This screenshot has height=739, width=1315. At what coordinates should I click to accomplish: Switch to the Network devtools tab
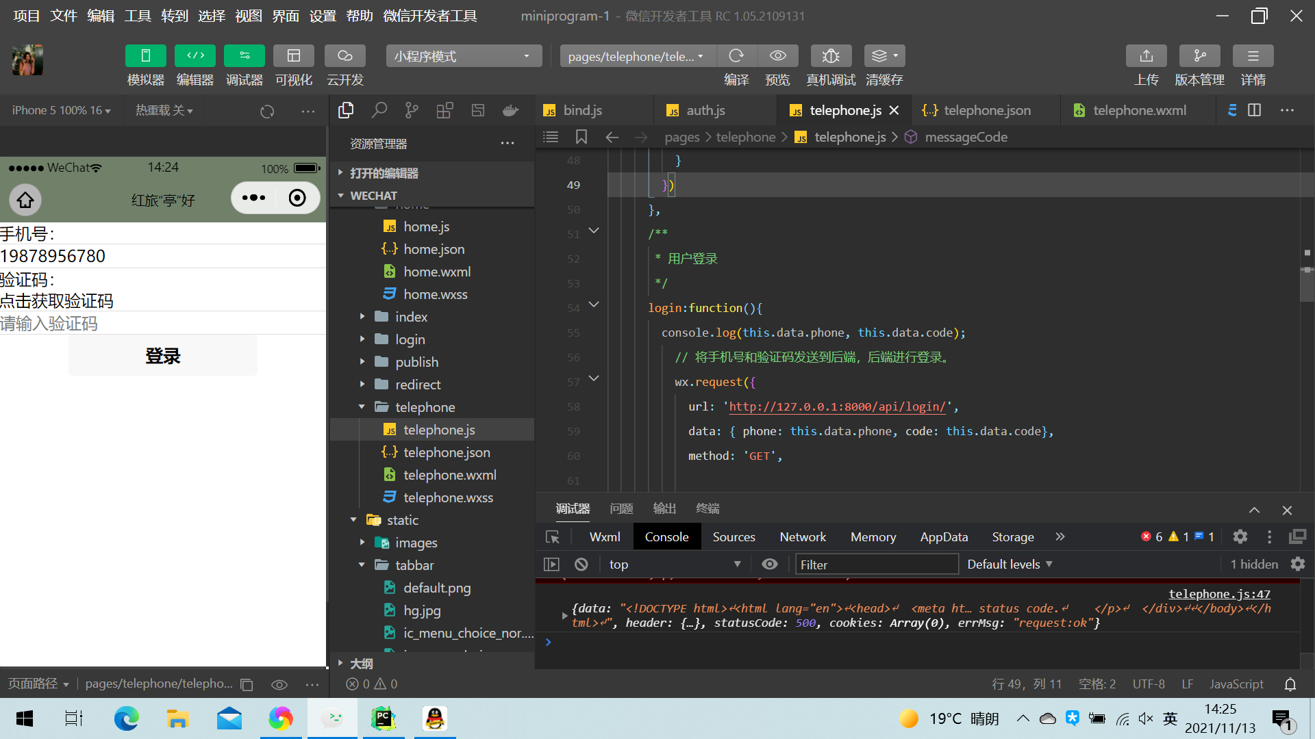click(x=803, y=537)
